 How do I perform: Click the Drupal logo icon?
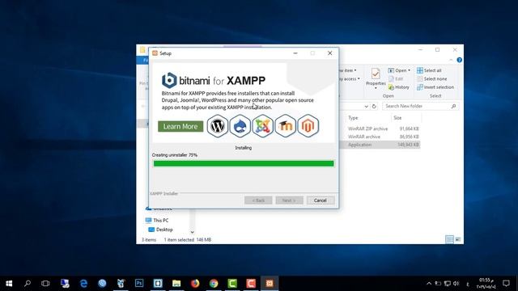tap(240, 126)
